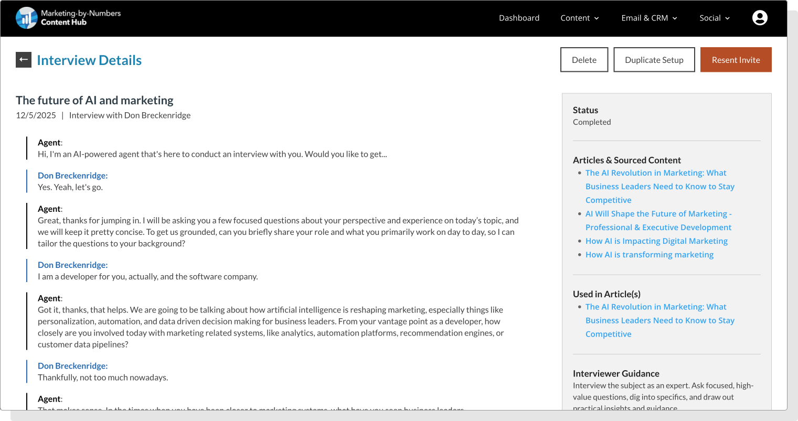Click "The future of AI and marketing" title
This screenshot has height=421, width=798.
click(x=94, y=100)
